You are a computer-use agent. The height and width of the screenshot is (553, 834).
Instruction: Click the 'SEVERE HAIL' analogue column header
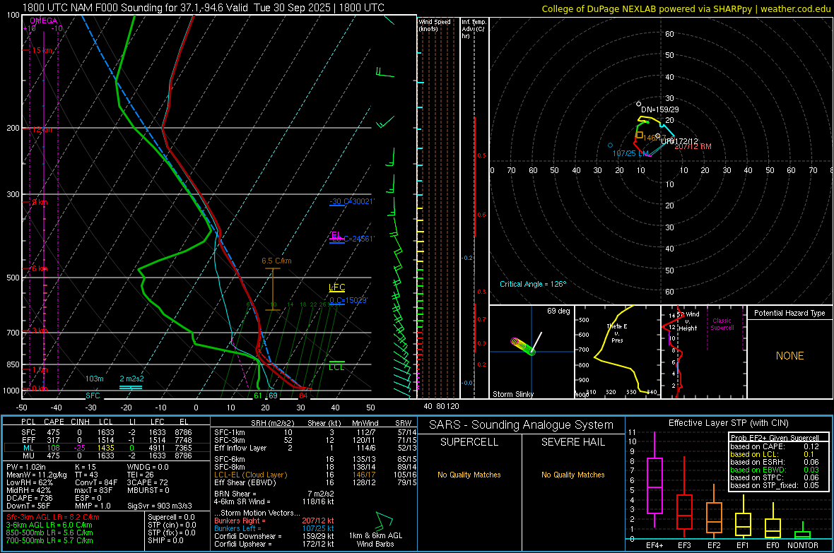coord(572,442)
